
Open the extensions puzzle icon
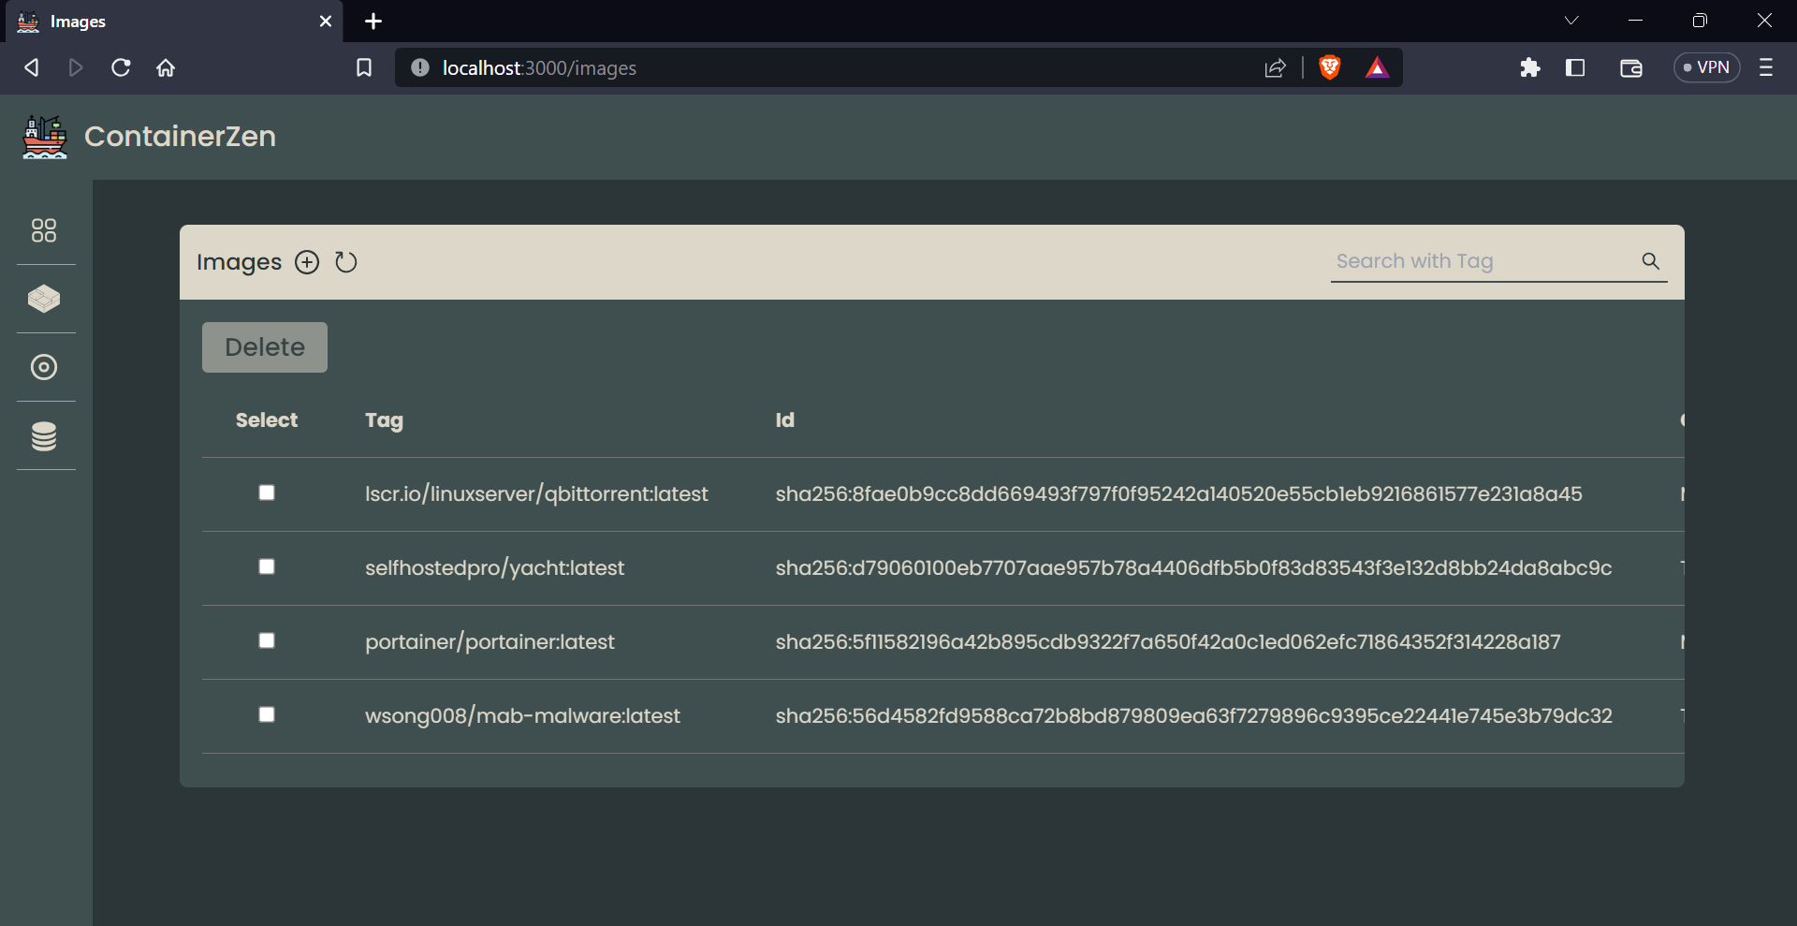1530,67
